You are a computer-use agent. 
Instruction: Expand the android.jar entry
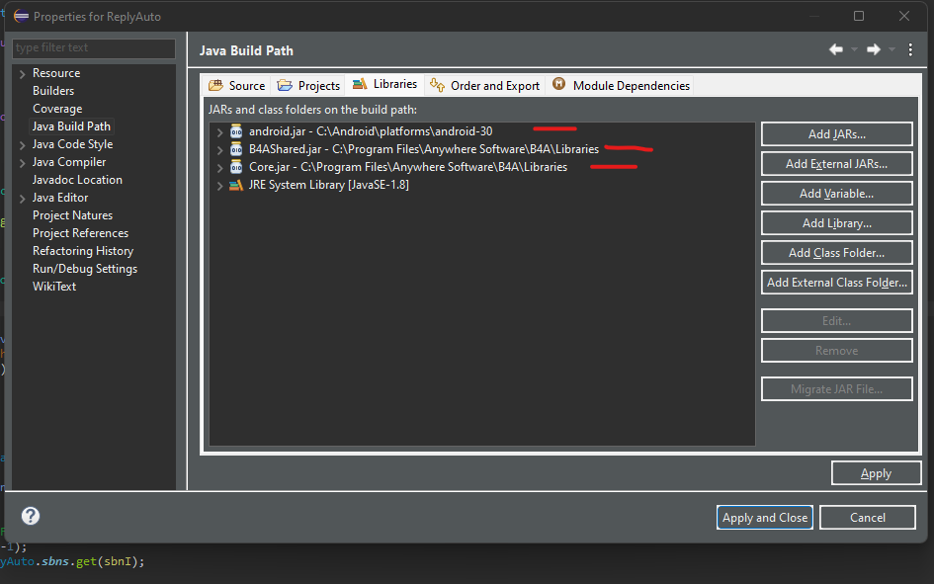pos(219,132)
